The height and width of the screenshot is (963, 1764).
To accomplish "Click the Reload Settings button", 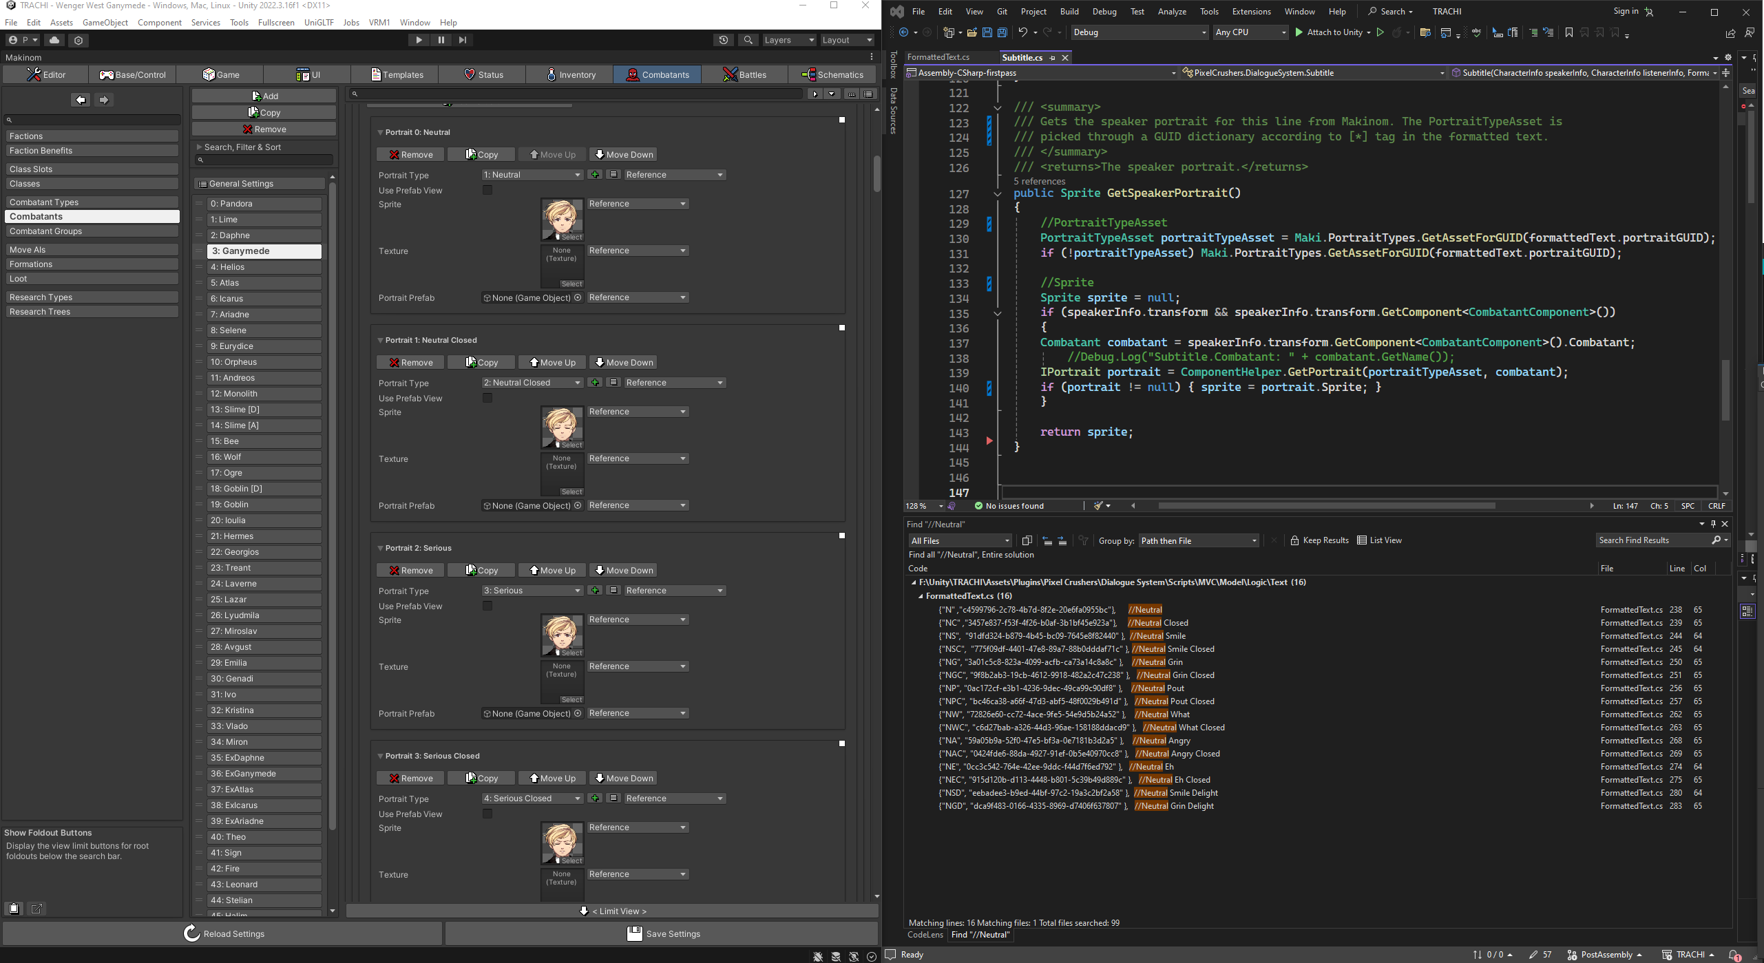I will click(223, 934).
